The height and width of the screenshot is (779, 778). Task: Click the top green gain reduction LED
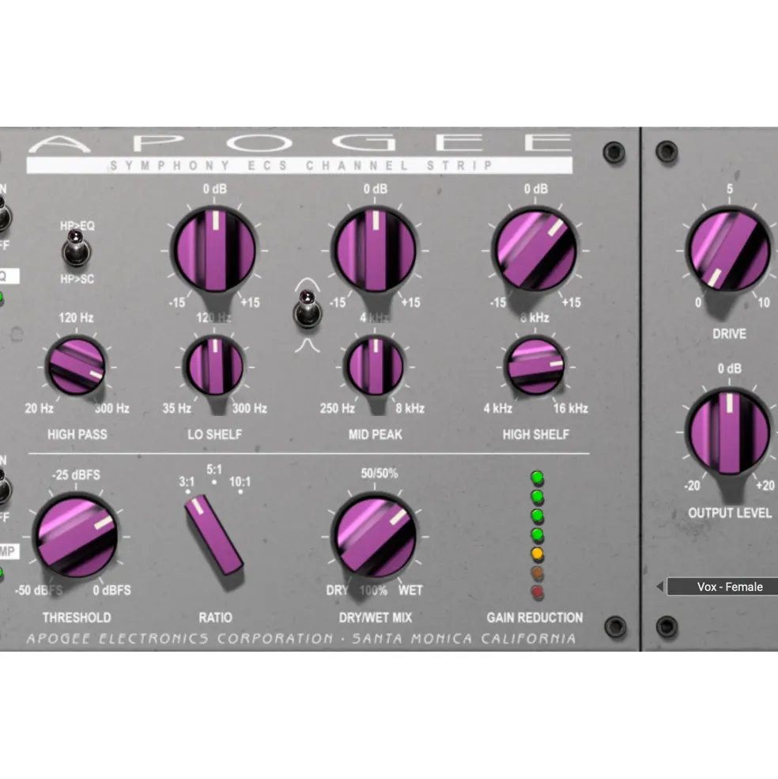tap(537, 478)
